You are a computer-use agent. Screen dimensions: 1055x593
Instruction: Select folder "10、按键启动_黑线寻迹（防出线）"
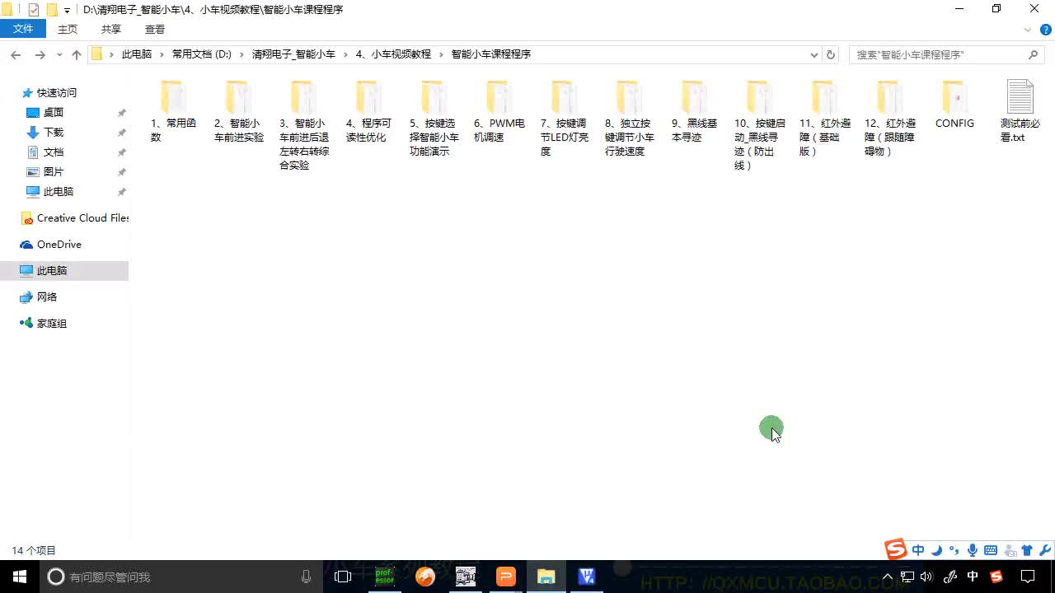[x=759, y=125]
